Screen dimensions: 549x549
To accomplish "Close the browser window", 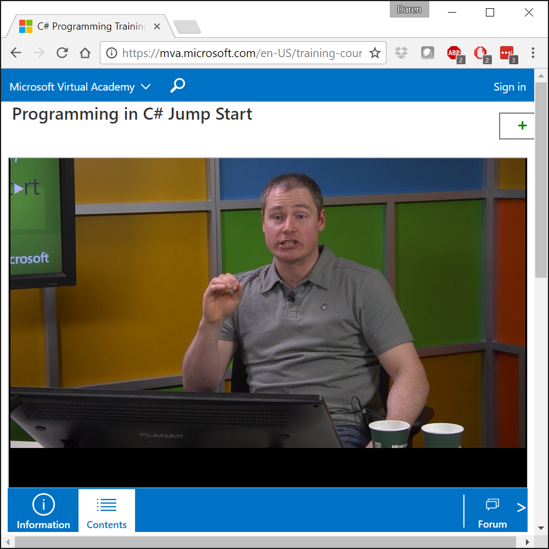I will (x=529, y=12).
